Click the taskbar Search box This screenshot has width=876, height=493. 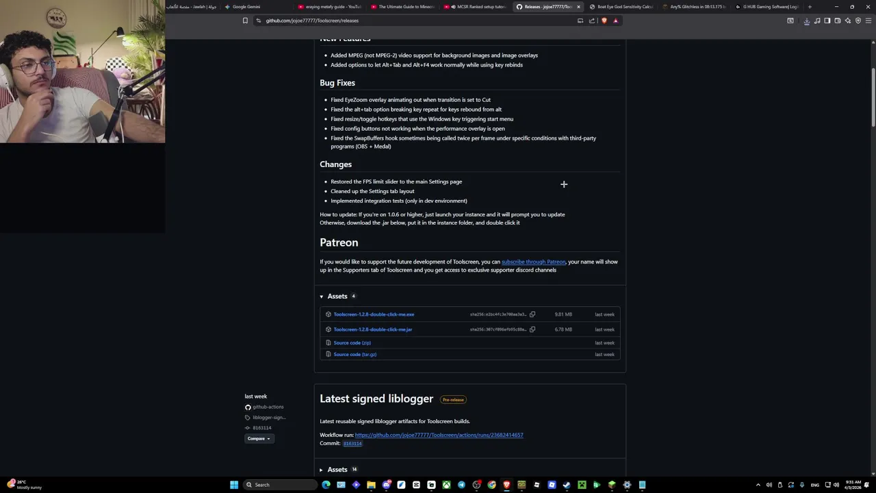(x=281, y=485)
